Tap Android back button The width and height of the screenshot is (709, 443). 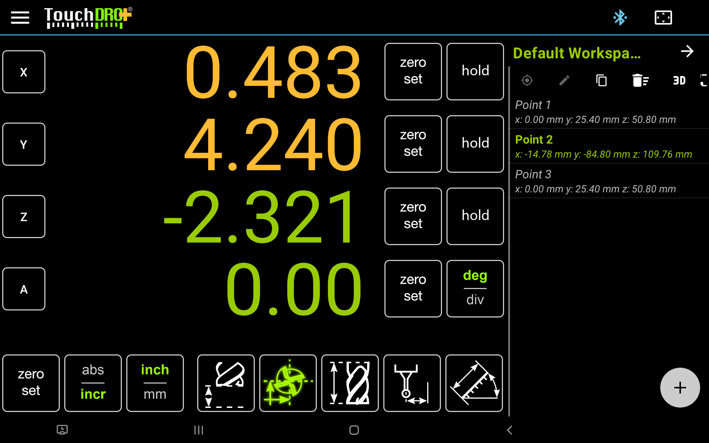point(510,430)
